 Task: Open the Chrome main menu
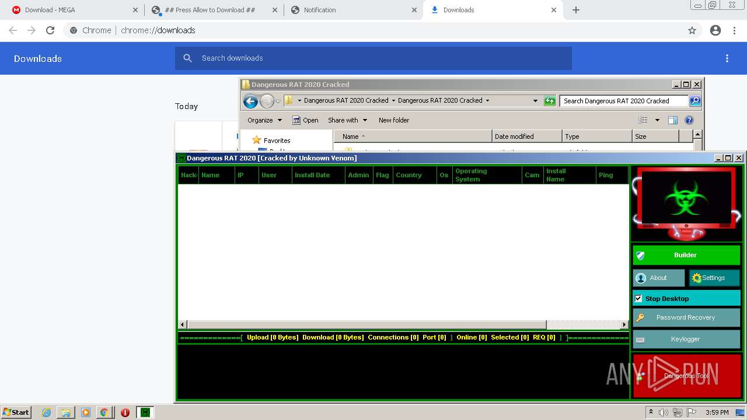pyautogui.click(x=734, y=30)
